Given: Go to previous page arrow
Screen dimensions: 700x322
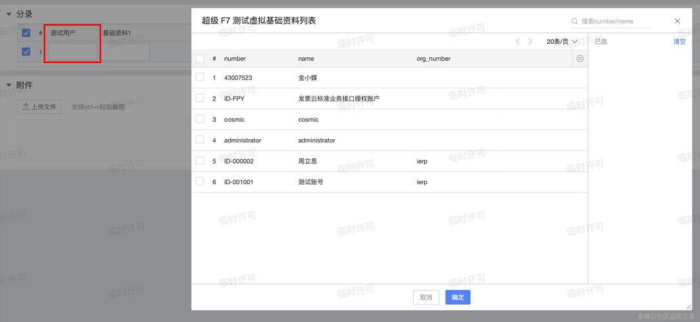Looking at the screenshot, I should 518,41.
